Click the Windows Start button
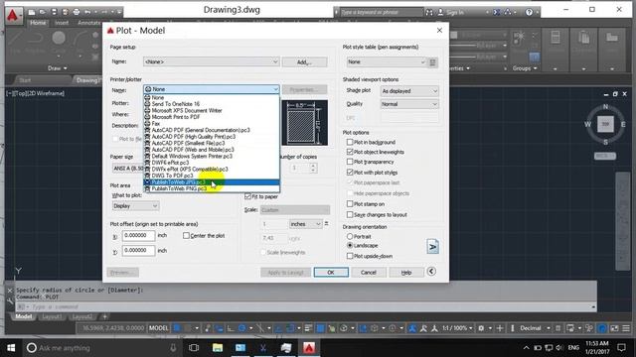 point(11,348)
